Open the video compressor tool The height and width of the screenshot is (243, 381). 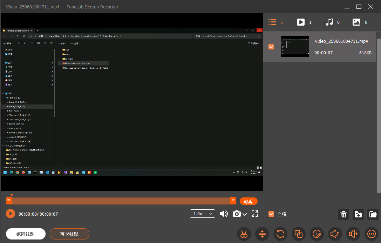[262, 234]
